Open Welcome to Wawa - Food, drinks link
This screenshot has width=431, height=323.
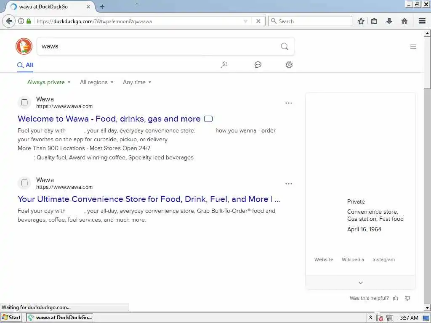[x=109, y=119]
